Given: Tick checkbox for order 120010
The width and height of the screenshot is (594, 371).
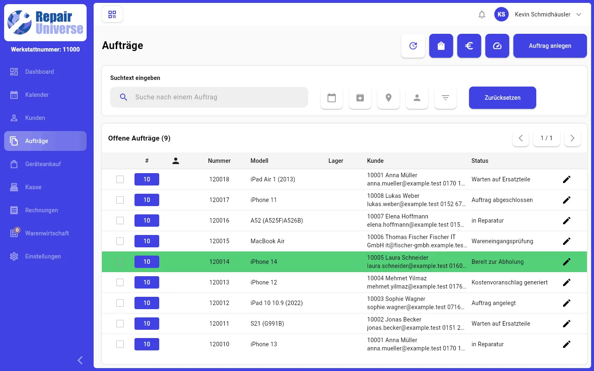Looking at the screenshot, I should click(x=120, y=344).
